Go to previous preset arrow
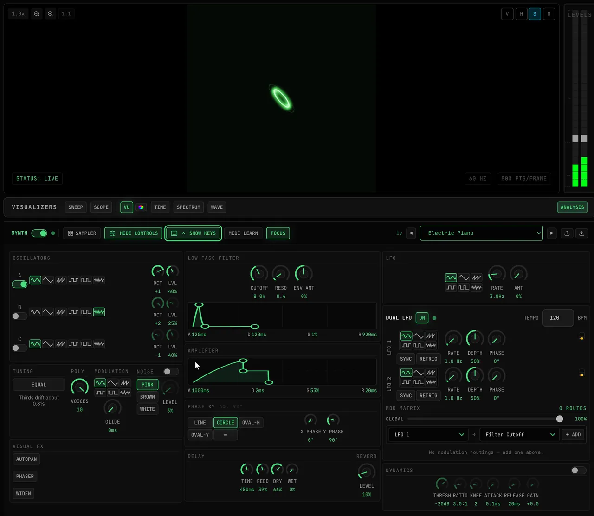Image resolution: width=594 pixels, height=516 pixels. 411,233
